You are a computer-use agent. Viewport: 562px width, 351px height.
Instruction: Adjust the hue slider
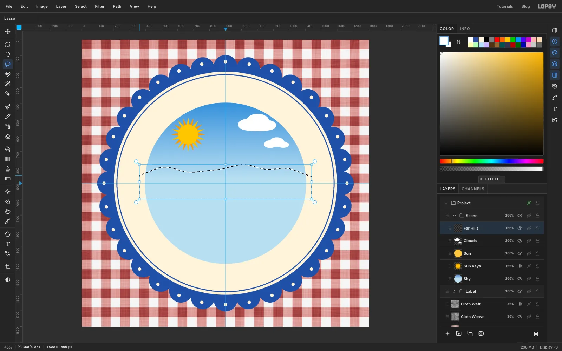tap(492, 161)
